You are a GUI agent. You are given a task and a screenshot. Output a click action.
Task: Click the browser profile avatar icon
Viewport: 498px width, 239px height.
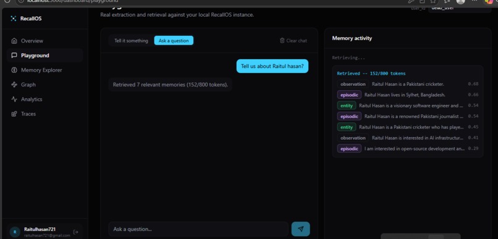tap(460, 2)
